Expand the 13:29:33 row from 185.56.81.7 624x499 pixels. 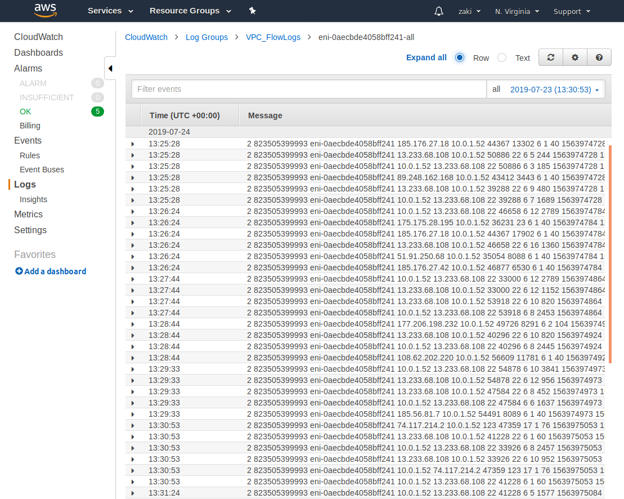(133, 414)
